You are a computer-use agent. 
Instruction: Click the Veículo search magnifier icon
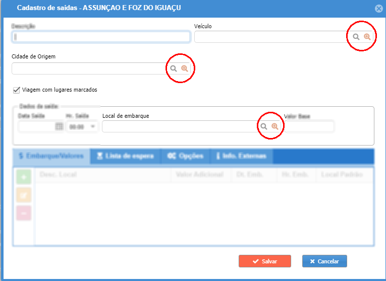356,37
